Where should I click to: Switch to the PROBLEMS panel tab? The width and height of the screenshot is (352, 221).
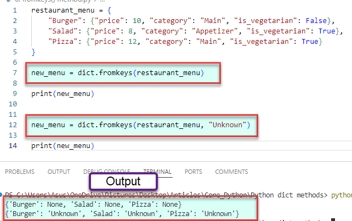tap(19, 172)
